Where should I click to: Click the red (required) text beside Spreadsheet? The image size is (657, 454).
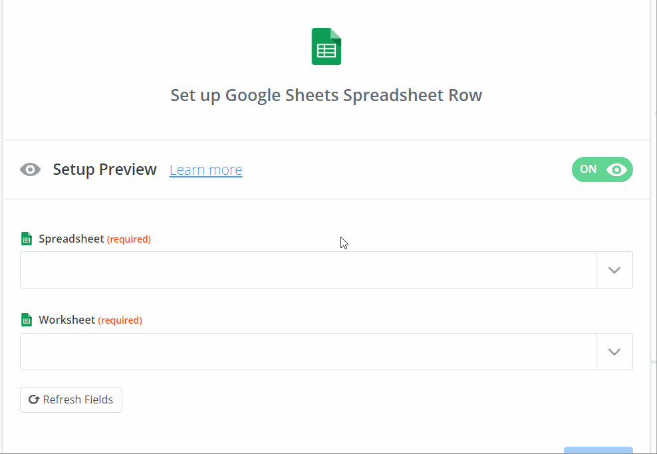tap(129, 239)
